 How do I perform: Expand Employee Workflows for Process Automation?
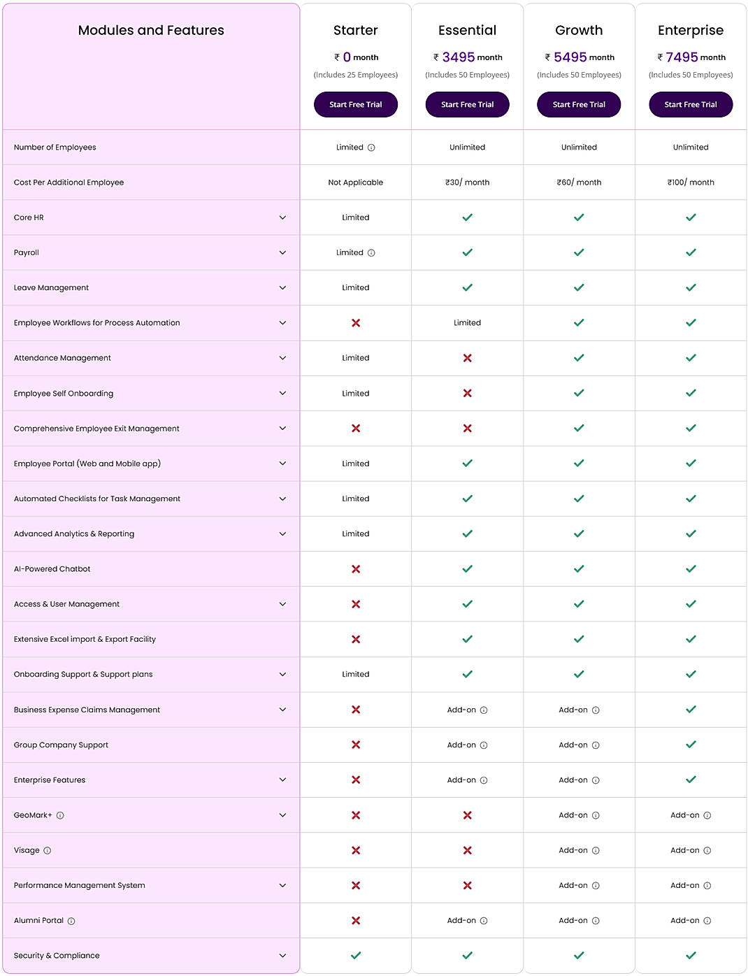pos(282,323)
